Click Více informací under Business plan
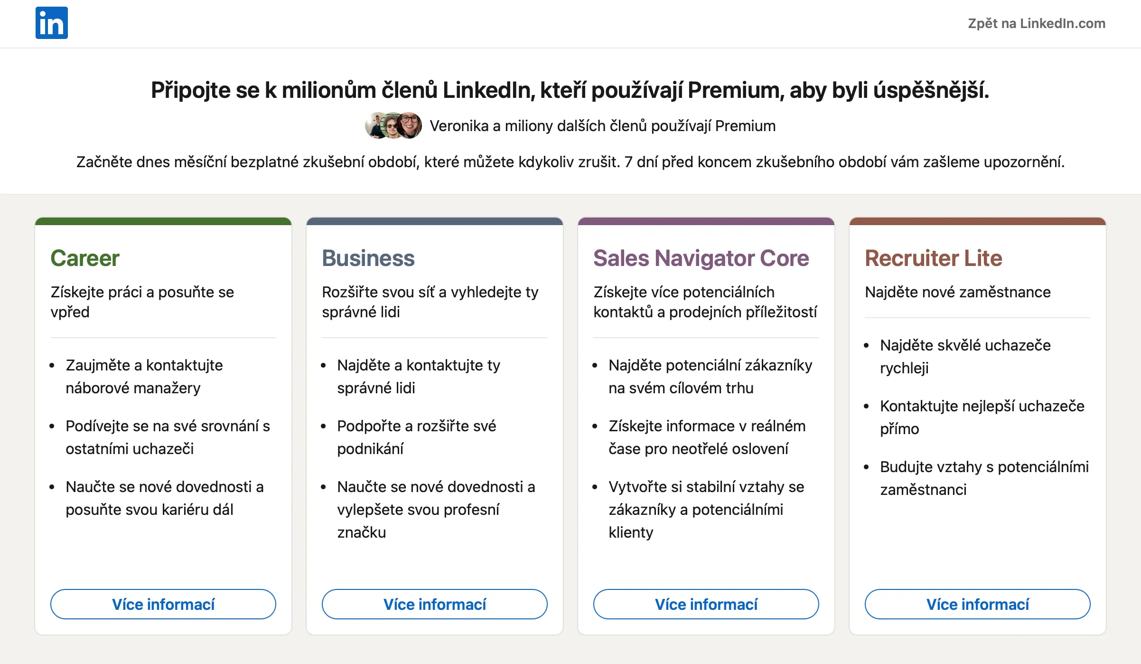The width and height of the screenshot is (1141, 664). tap(435, 604)
